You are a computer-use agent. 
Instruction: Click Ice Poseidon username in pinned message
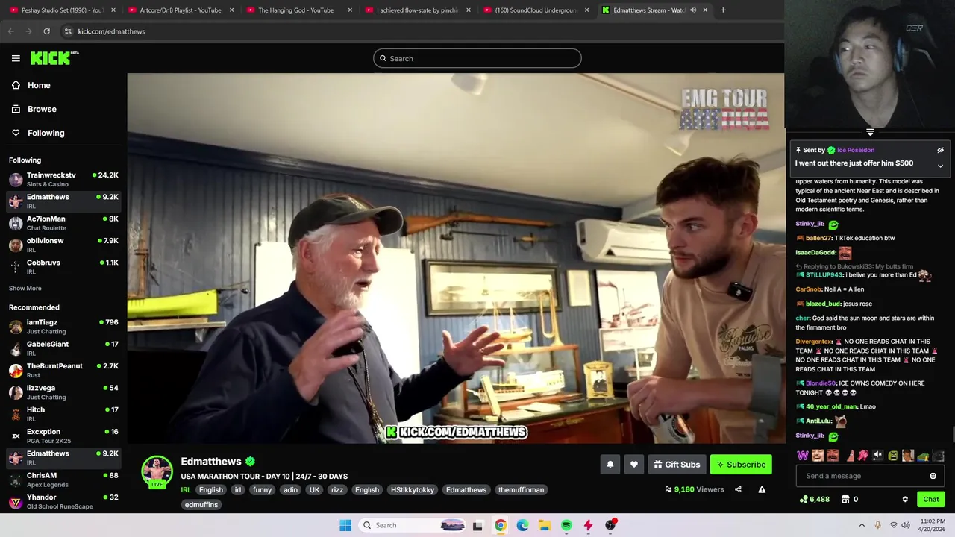pos(855,150)
